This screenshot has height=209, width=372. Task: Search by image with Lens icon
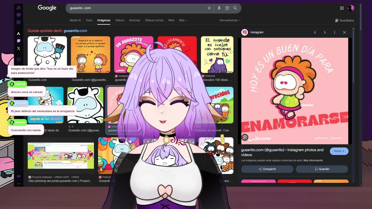227,8
